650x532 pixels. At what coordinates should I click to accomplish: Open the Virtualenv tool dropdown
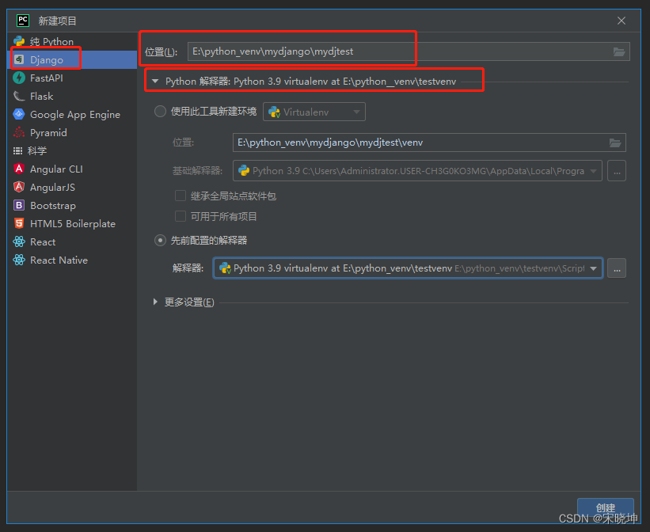314,112
